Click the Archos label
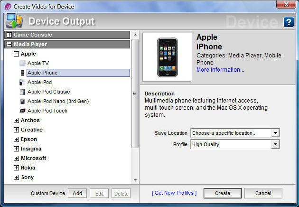The width and height of the screenshot is (299, 207). [x=30, y=120]
